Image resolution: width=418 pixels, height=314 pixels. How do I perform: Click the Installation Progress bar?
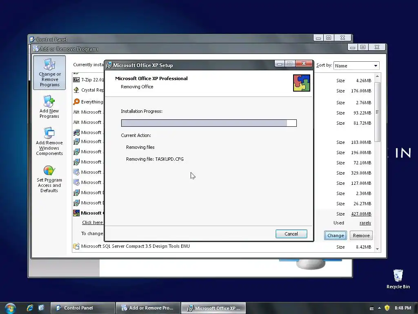coord(209,123)
